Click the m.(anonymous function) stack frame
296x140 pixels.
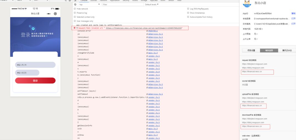[89, 75]
